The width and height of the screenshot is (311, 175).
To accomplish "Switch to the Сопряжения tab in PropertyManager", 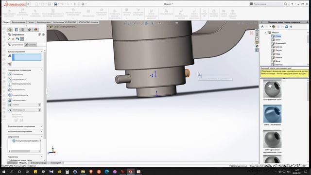I will (16, 45).
